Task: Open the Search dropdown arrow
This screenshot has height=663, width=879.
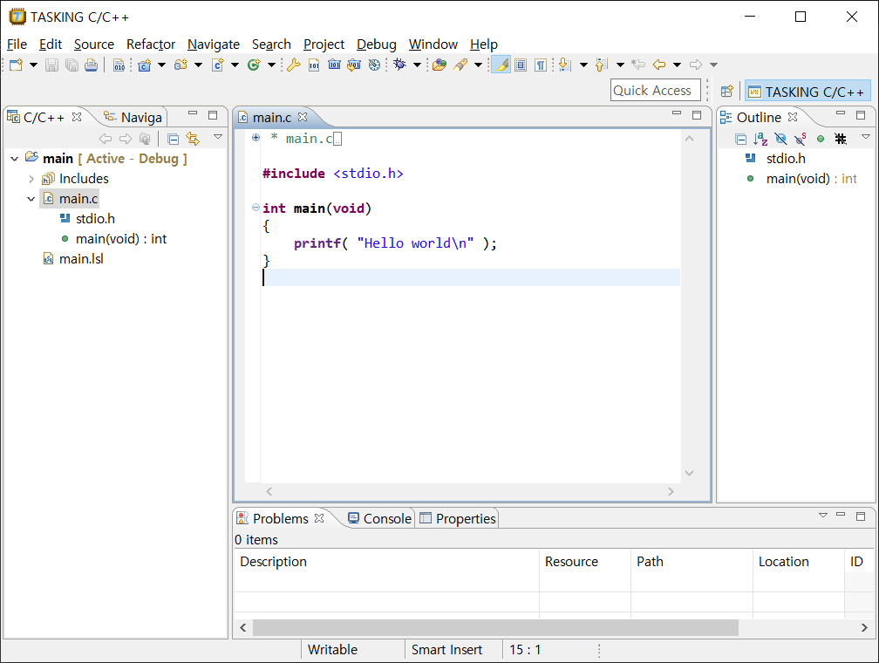Action: point(478,65)
